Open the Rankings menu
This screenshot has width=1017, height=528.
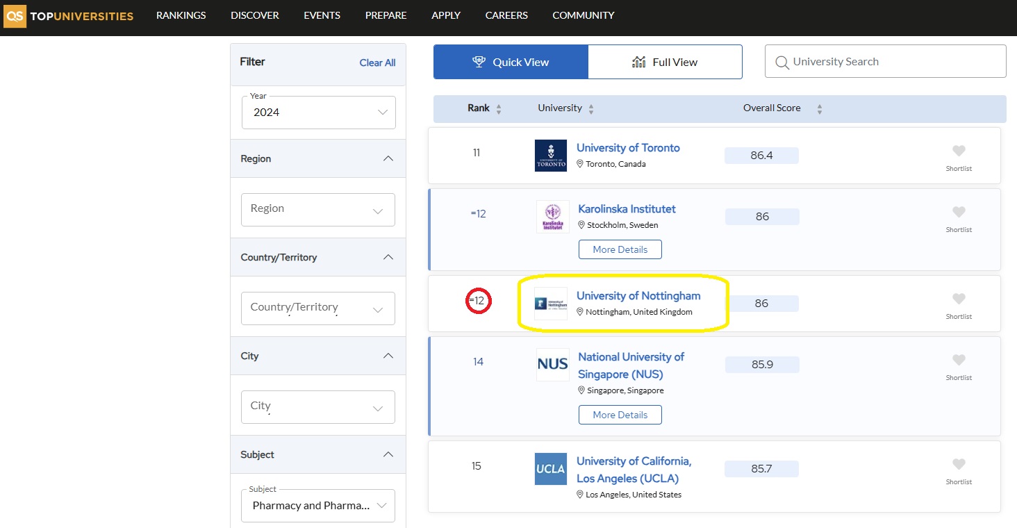click(x=181, y=15)
